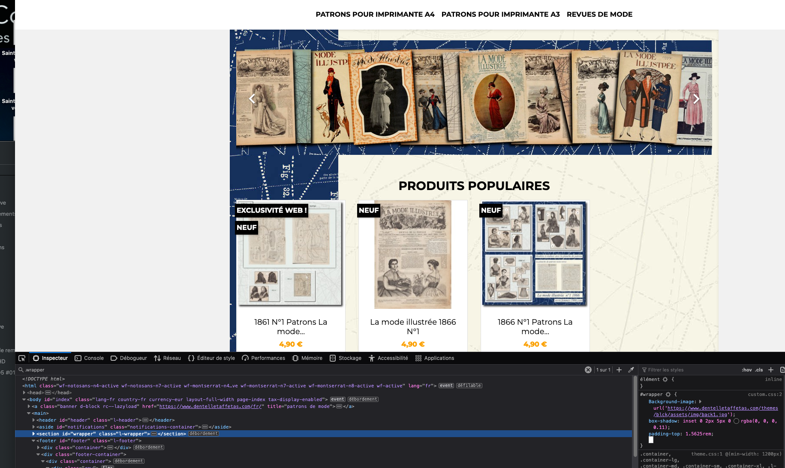Show the next banner slide

pyautogui.click(x=696, y=99)
